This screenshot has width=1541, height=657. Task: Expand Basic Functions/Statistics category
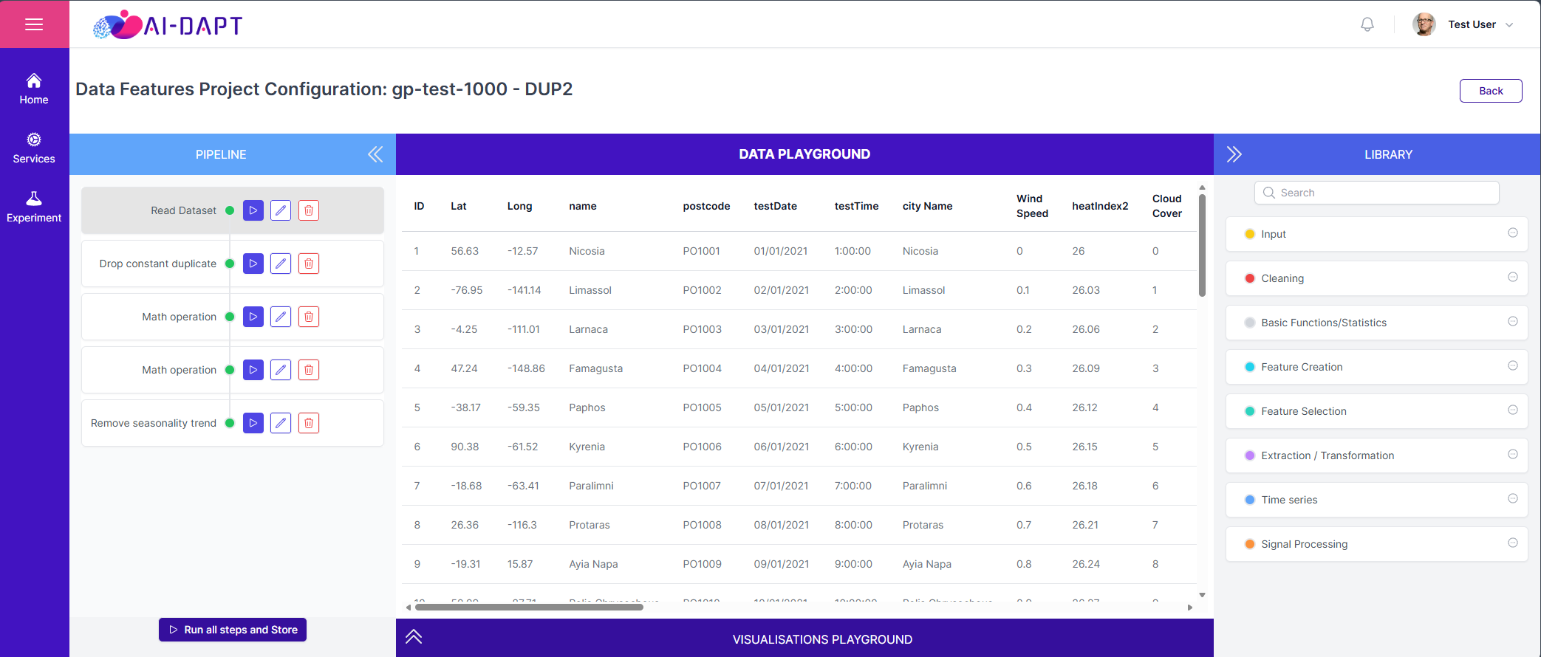tap(1376, 323)
